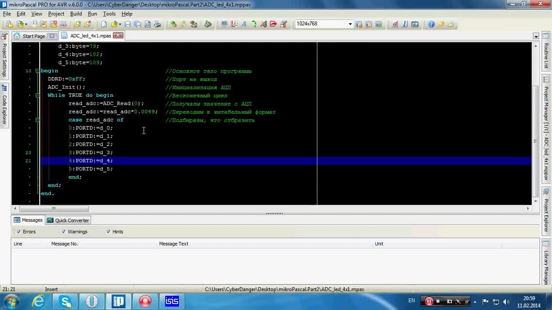Click the Close Project icon with red X
This screenshot has height=310, width=552.
(53, 24)
